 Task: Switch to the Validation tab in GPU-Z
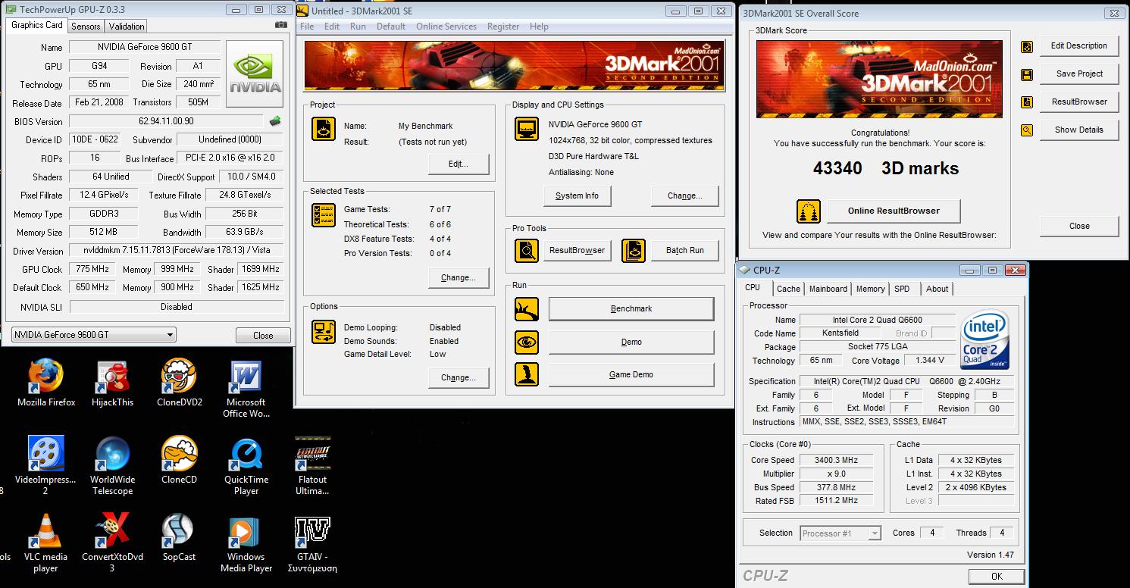pyautogui.click(x=127, y=26)
